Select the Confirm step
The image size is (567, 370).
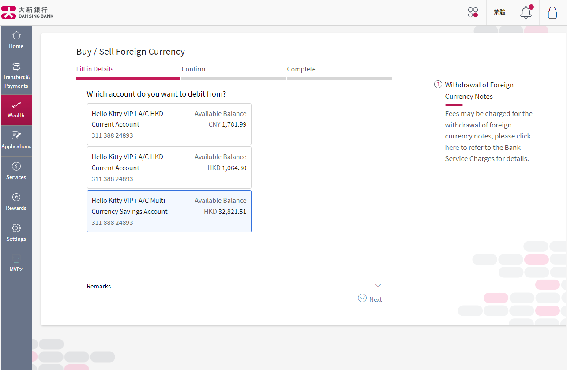click(193, 69)
